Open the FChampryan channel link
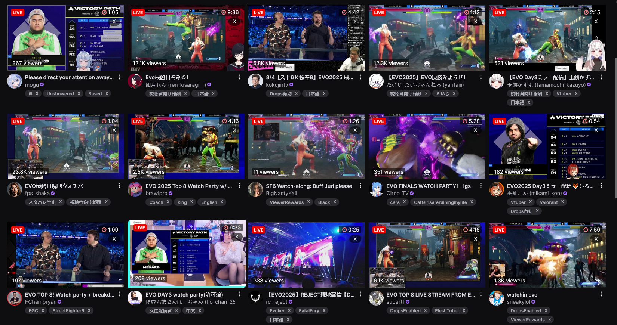Screen dimensions: 617x325 point(41,302)
